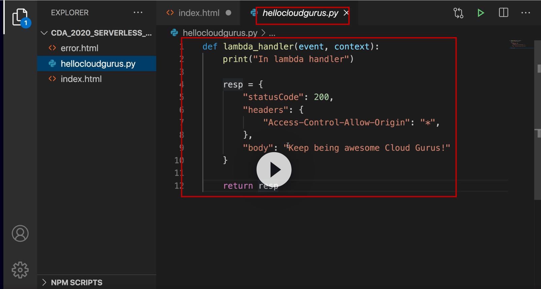Click the 'print' call on line 2
Viewport: 541px width, 289px height.
click(235, 59)
